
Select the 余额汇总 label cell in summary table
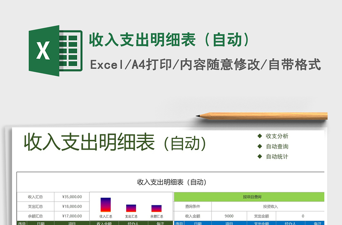[35, 216]
